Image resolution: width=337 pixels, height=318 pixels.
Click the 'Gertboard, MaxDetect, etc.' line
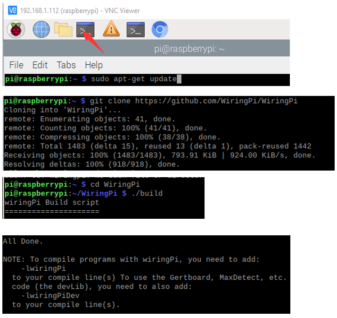[x=149, y=277]
